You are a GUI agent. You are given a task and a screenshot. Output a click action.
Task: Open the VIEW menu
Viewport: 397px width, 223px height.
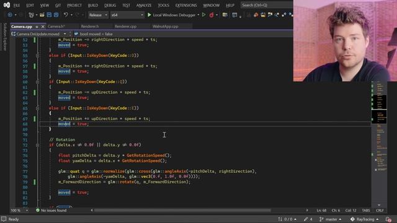[44, 5]
